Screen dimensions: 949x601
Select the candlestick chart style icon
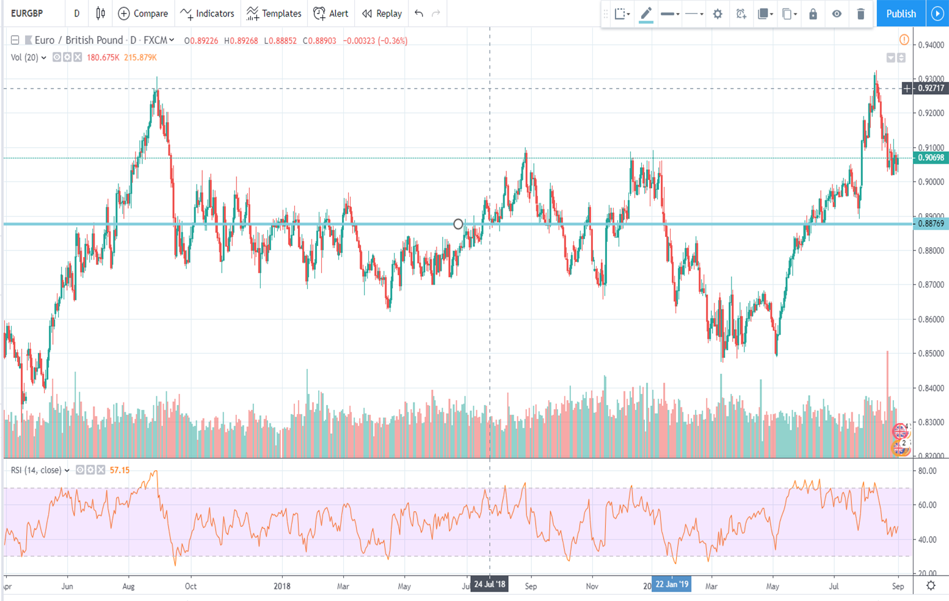99,13
